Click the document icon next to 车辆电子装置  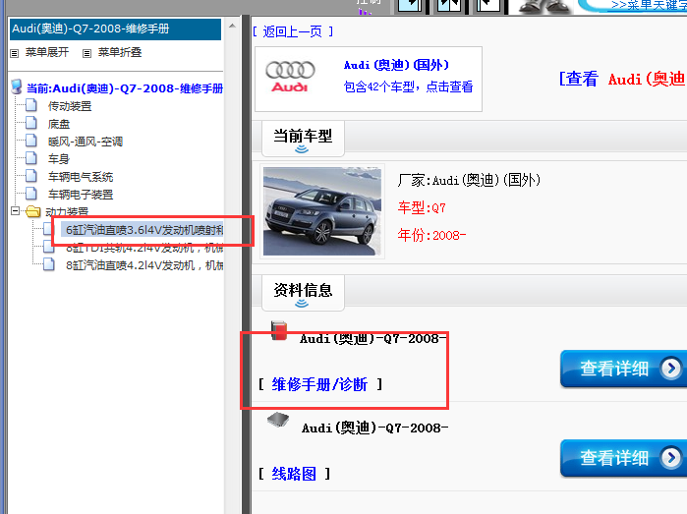point(31,194)
